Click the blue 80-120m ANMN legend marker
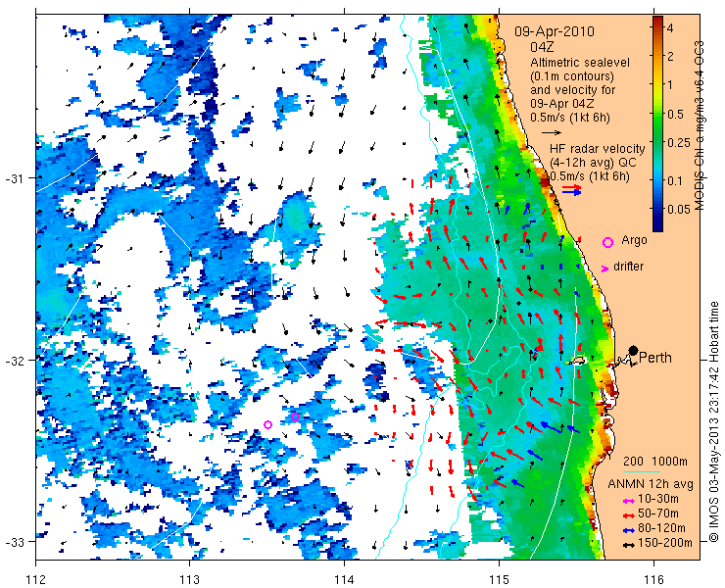The image size is (725, 588). 628,530
